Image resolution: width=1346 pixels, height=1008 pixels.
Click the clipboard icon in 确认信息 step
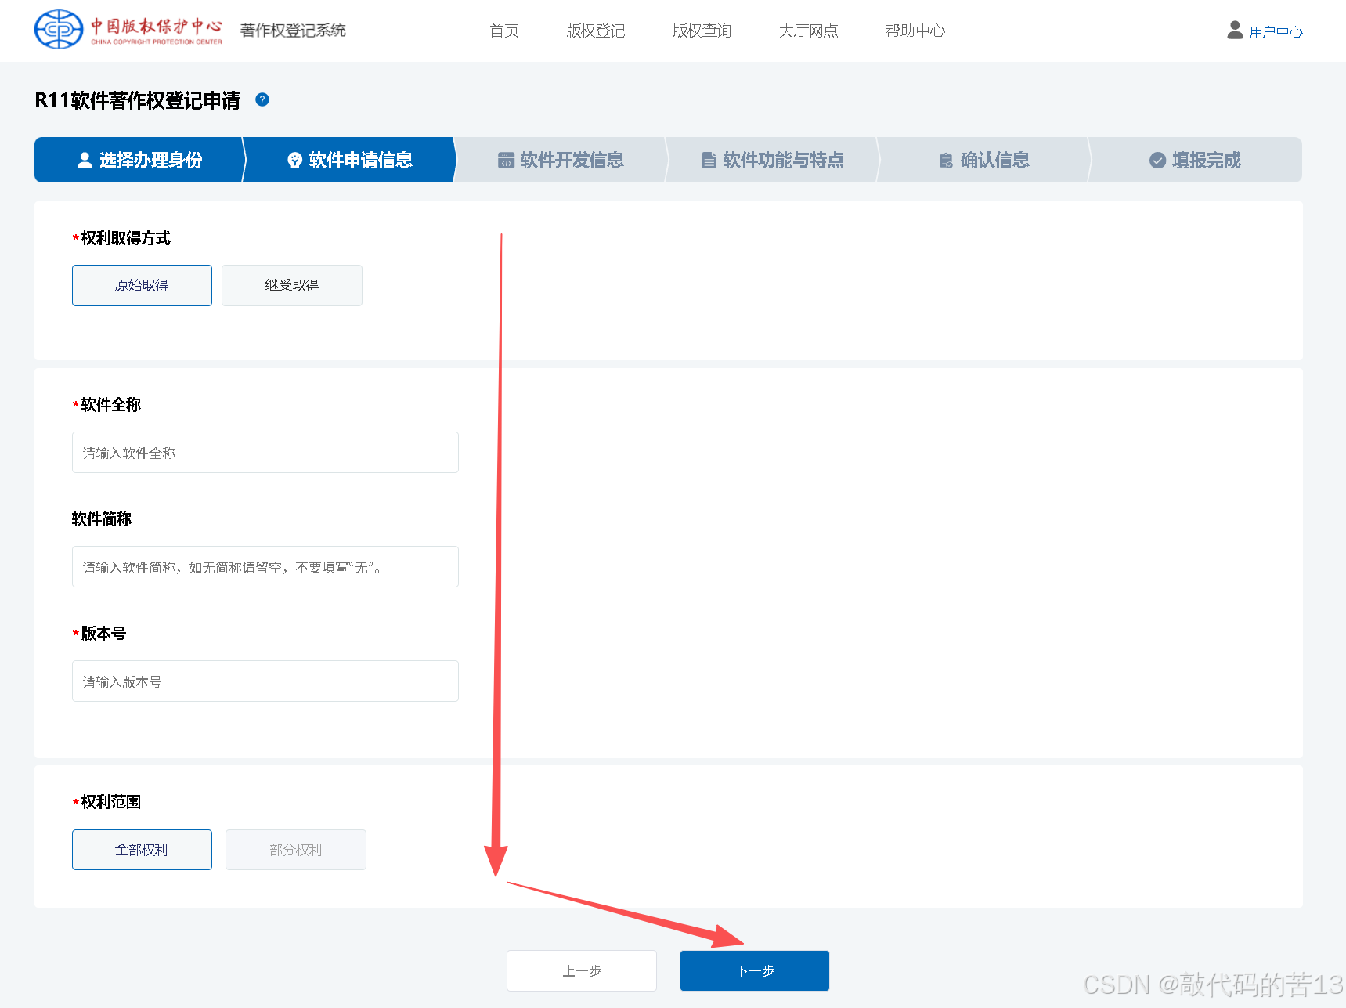[x=946, y=161]
